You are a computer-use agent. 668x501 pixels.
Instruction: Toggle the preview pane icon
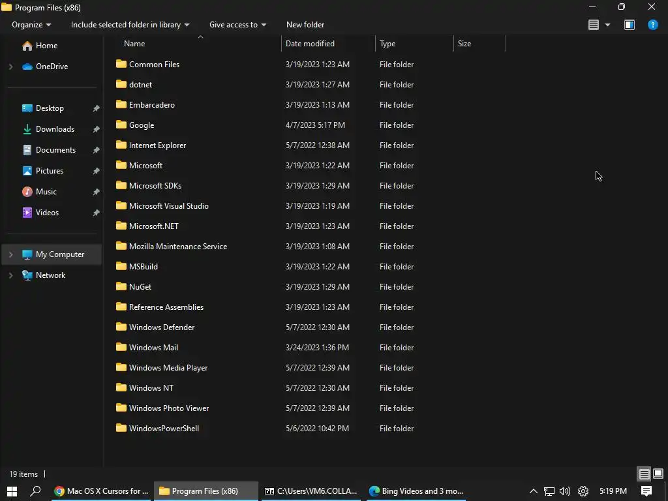(x=630, y=25)
